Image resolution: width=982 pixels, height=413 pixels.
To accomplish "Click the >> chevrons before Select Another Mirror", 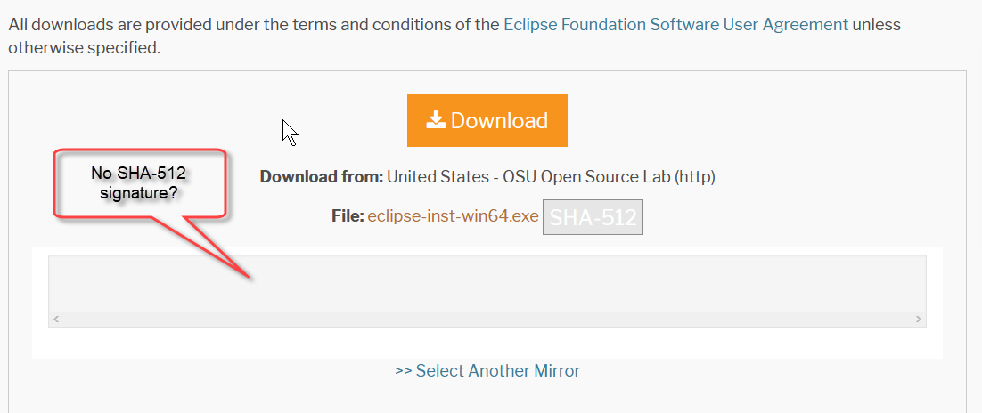I will [x=404, y=370].
